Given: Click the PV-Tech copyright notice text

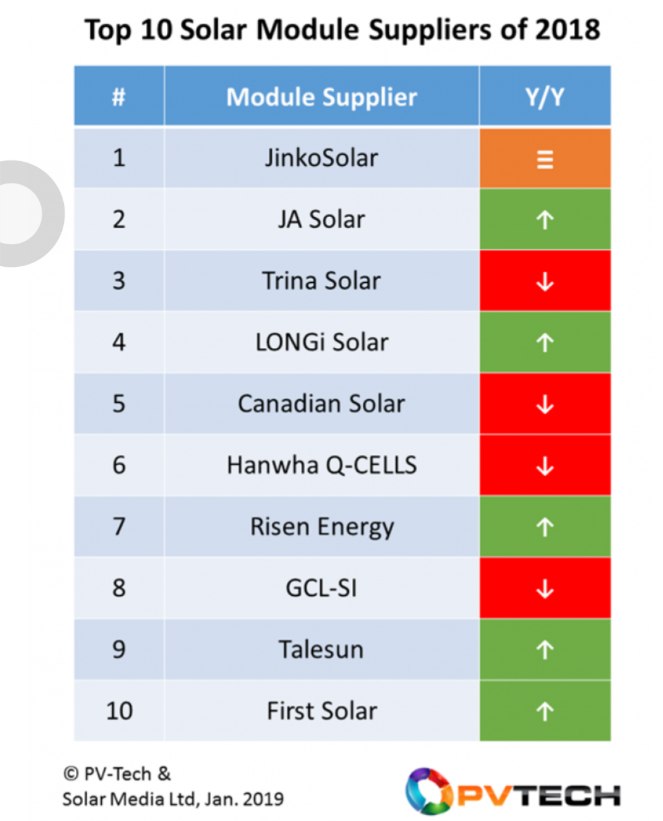Looking at the screenshot, I should pyautogui.click(x=172, y=786).
